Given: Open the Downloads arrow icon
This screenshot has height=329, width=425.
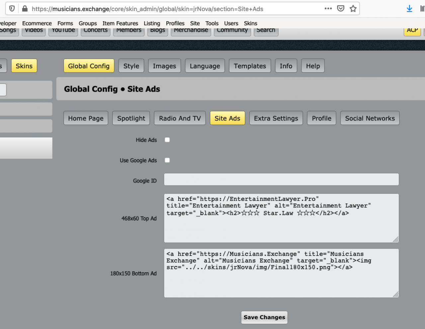Looking at the screenshot, I should click(409, 9).
